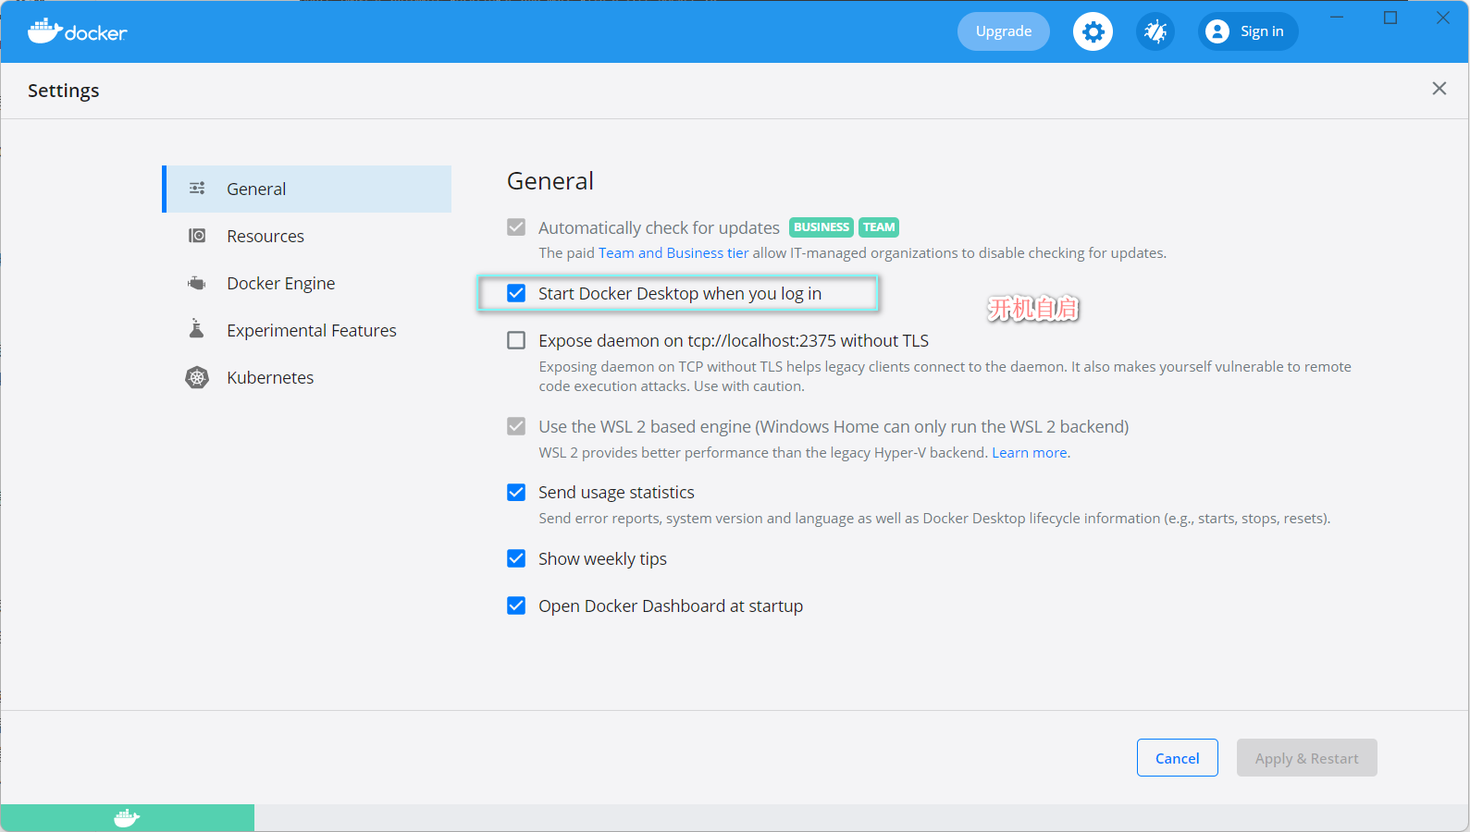
Task: Open troubleshoot via the bug icon
Action: tap(1155, 31)
